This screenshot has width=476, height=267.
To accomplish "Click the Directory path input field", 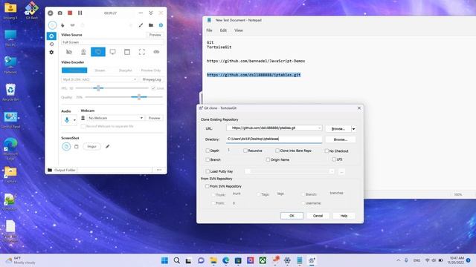I will [x=274, y=139].
